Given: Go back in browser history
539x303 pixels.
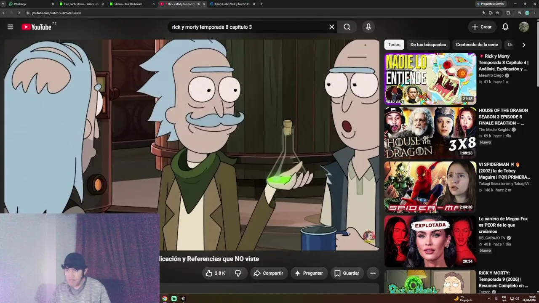Looking at the screenshot, I should pyautogui.click(x=4, y=13).
